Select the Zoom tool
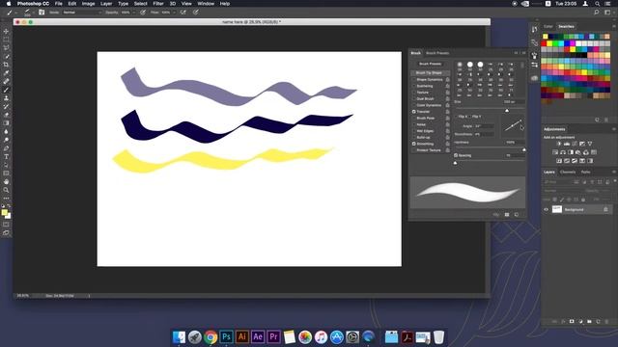 point(6,190)
